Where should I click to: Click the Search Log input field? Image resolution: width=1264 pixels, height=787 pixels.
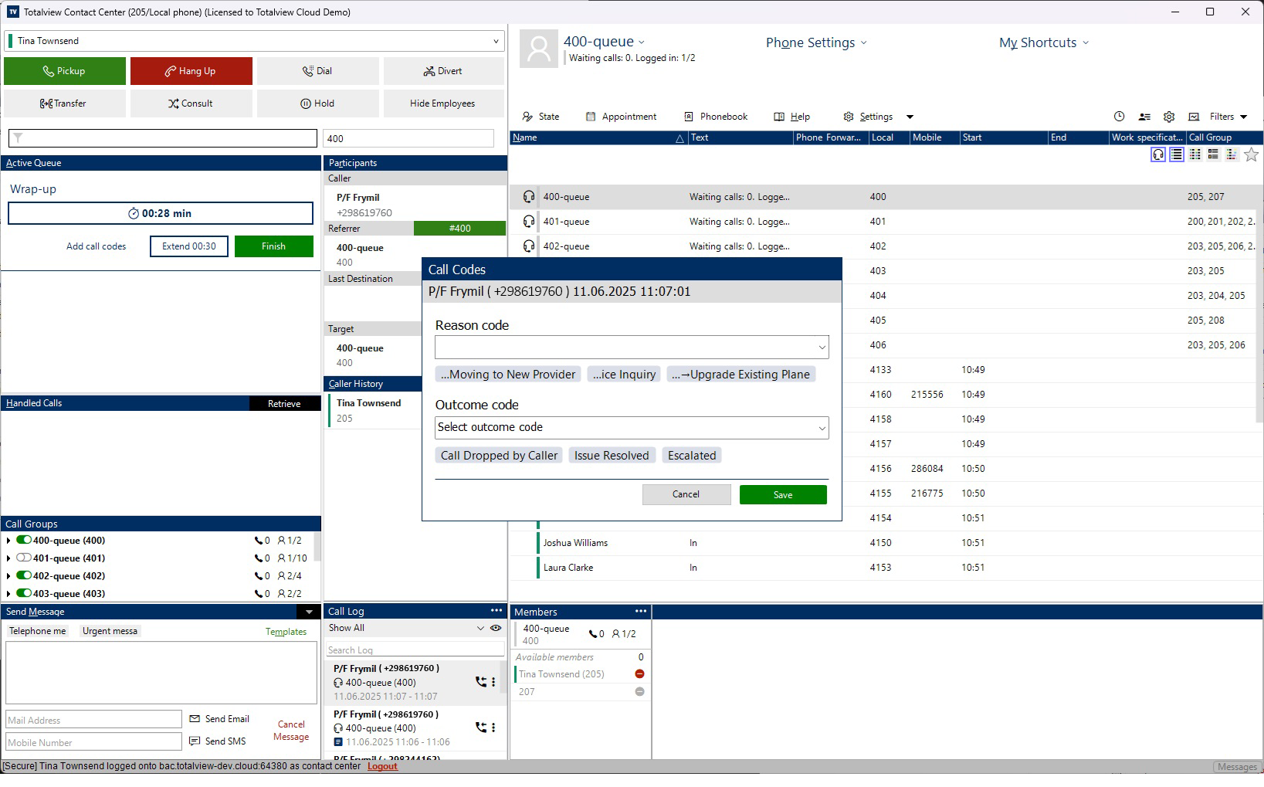click(415, 650)
